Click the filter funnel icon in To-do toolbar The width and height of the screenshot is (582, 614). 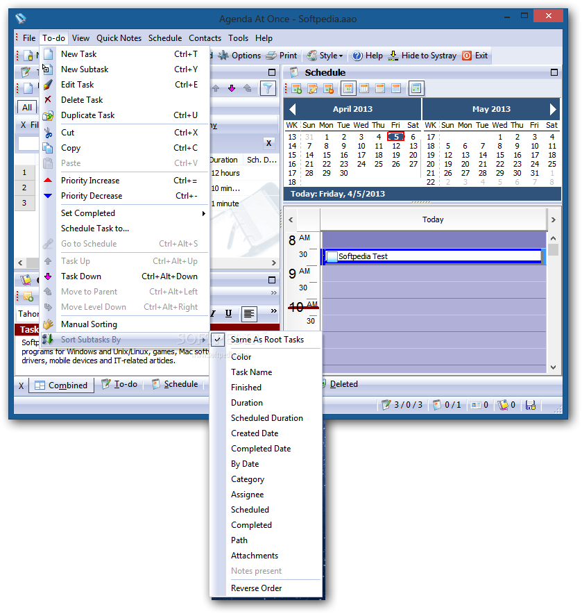click(268, 88)
